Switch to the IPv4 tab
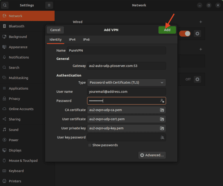Image resolution: width=223 pixels, height=186 pixels. pyautogui.click(x=72, y=39)
